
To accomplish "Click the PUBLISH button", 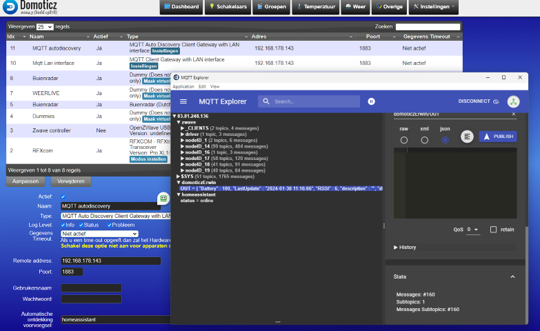I will pos(498,137).
